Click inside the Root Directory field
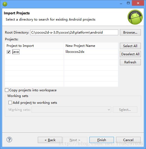The image size is (146, 149). 74,33
